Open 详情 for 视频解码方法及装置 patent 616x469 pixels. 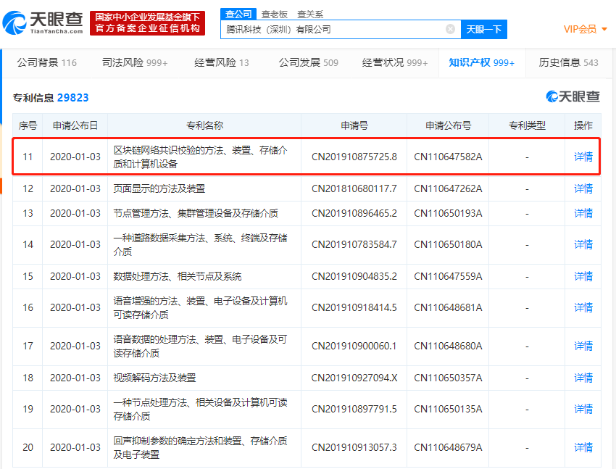click(583, 378)
